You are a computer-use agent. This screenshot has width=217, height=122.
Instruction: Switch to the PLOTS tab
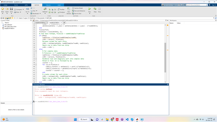(16, 5)
